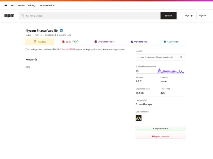Click the Public label under package name
This screenshot has width=213, height=159.
pyautogui.click(x=38, y=35)
